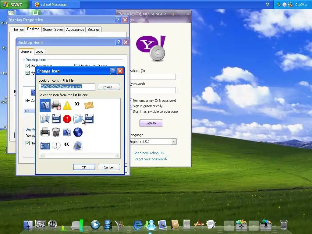The height and width of the screenshot is (234, 312).
Task: Launch Internet Explorer from the dock
Action: coord(138,225)
